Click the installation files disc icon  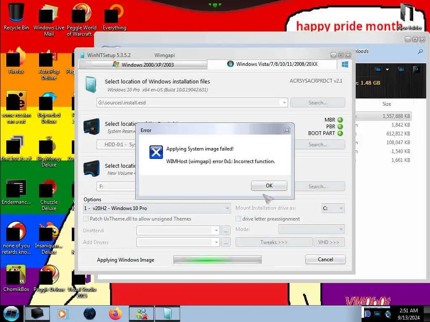tap(91, 85)
